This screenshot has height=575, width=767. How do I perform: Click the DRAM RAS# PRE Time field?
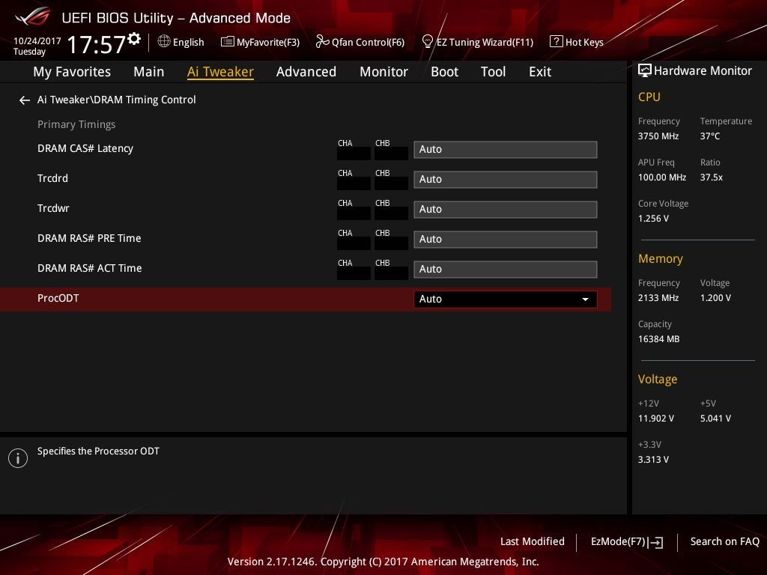coord(506,240)
